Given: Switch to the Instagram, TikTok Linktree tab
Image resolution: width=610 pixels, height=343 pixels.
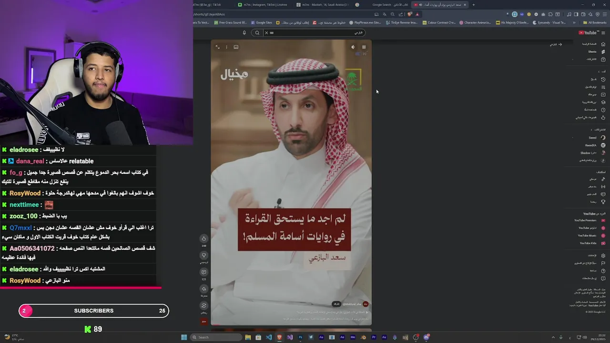Looking at the screenshot, I should pos(262,5).
